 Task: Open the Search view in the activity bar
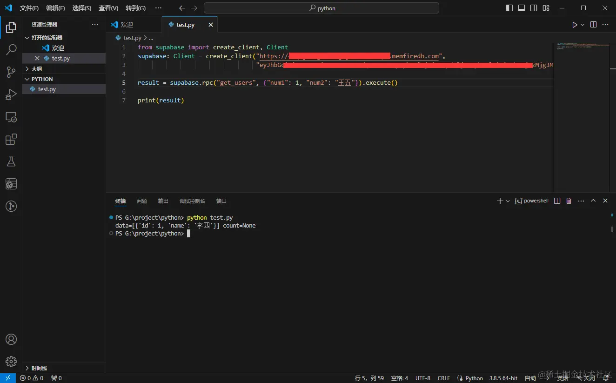(x=11, y=50)
